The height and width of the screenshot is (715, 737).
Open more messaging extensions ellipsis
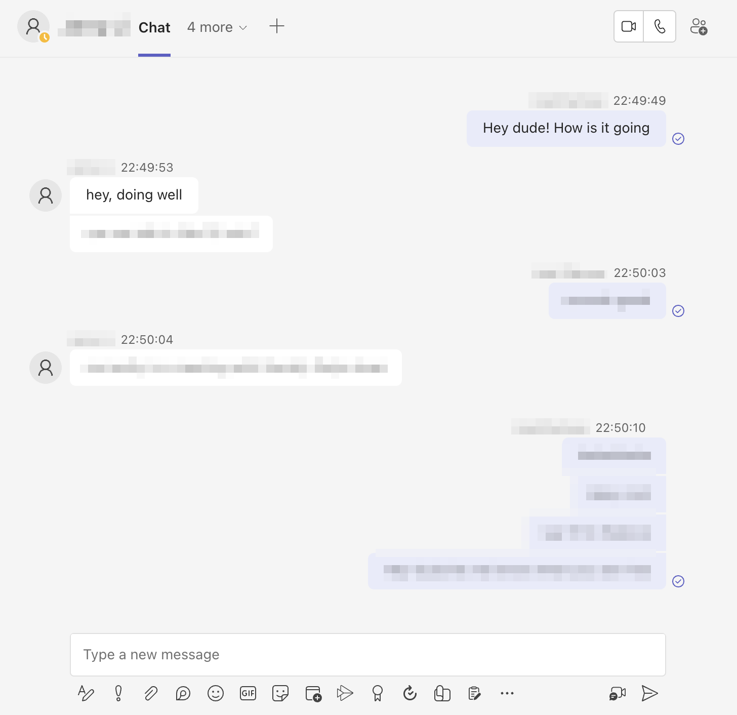(x=507, y=693)
